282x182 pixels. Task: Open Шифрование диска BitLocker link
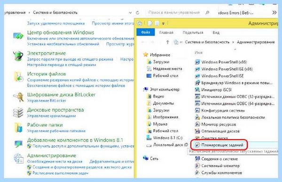61,94
